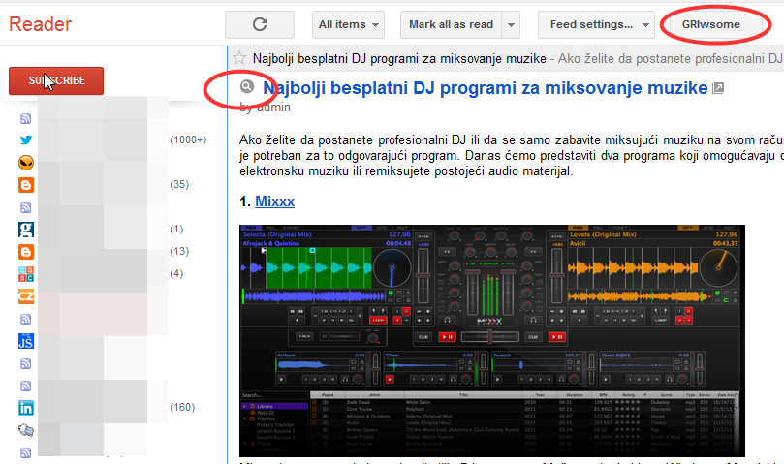This screenshot has height=464, width=784.
Task: Click the magnifier icon beside article title
Action: coord(247,87)
